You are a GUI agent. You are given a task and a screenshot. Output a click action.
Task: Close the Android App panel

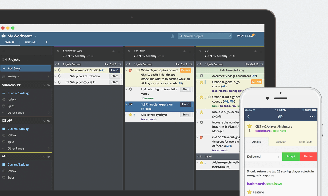(58, 51)
